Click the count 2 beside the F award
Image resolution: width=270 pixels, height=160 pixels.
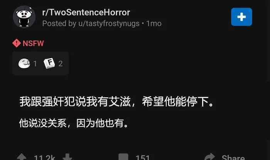click(x=61, y=64)
